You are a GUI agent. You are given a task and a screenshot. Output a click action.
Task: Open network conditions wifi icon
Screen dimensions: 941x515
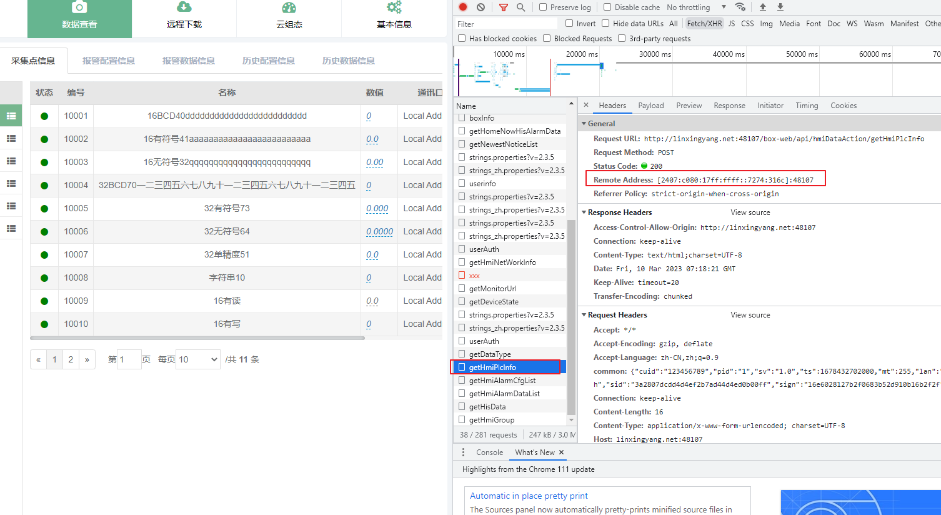pyautogui.click(x=740, y=7)
